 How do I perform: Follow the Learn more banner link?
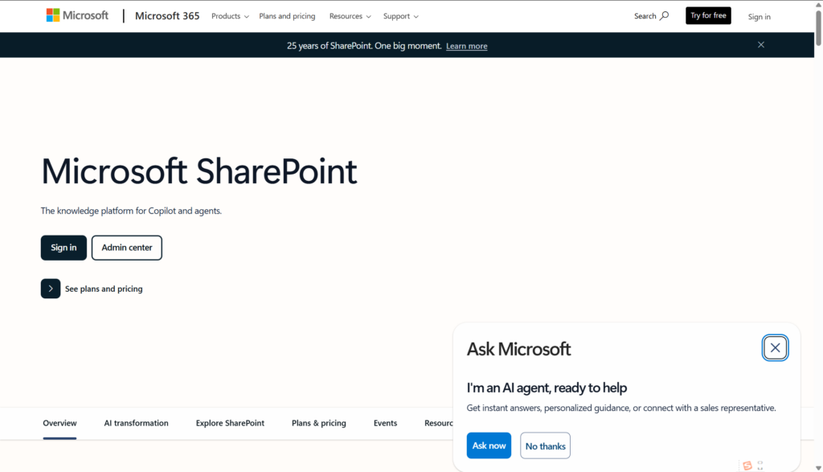pyautogui.click(x=467, y=46)
